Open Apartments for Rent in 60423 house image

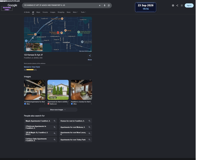tap(58, 90)
